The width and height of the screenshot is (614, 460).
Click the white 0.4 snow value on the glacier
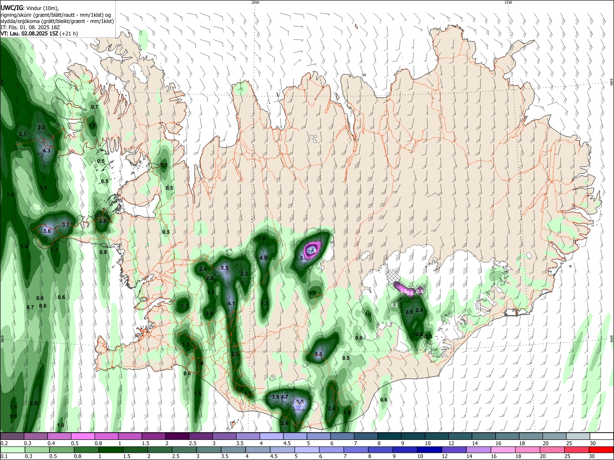click(x=420, y=291)
